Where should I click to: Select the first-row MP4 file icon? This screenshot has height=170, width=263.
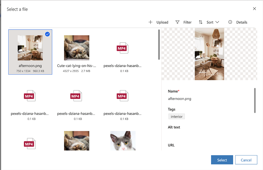(123, 48)
